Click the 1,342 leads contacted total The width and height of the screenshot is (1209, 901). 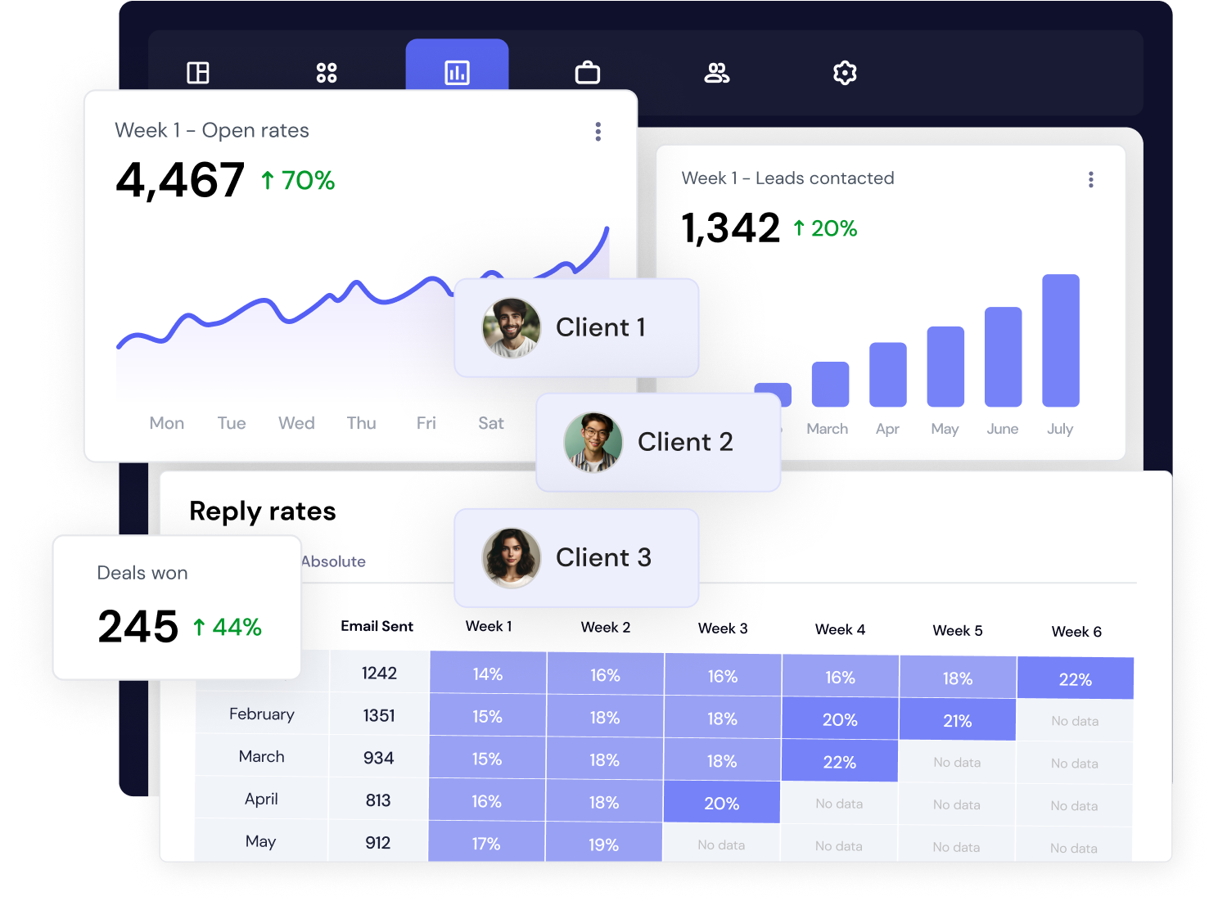click(731, 228)
